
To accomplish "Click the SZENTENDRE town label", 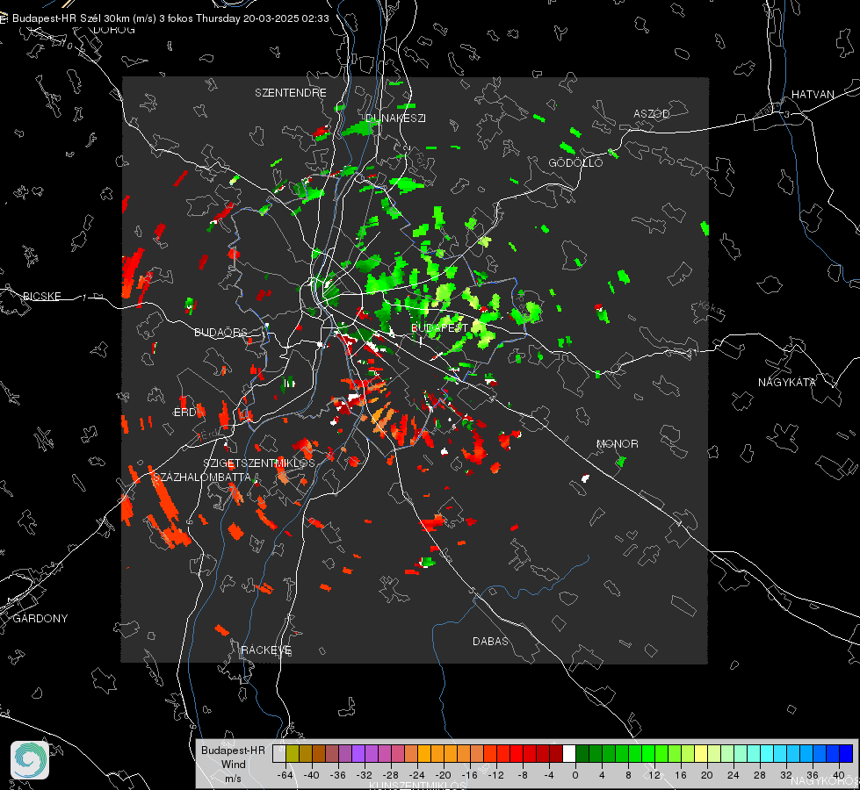I will [291, 93].
